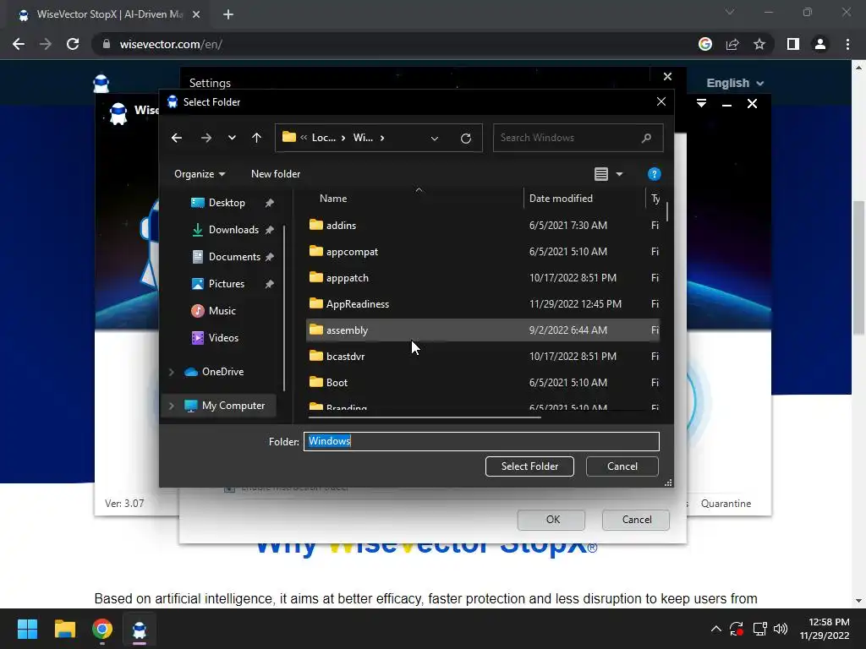
Task: Open the Chrome profile icon
Action: click(820, 44)
